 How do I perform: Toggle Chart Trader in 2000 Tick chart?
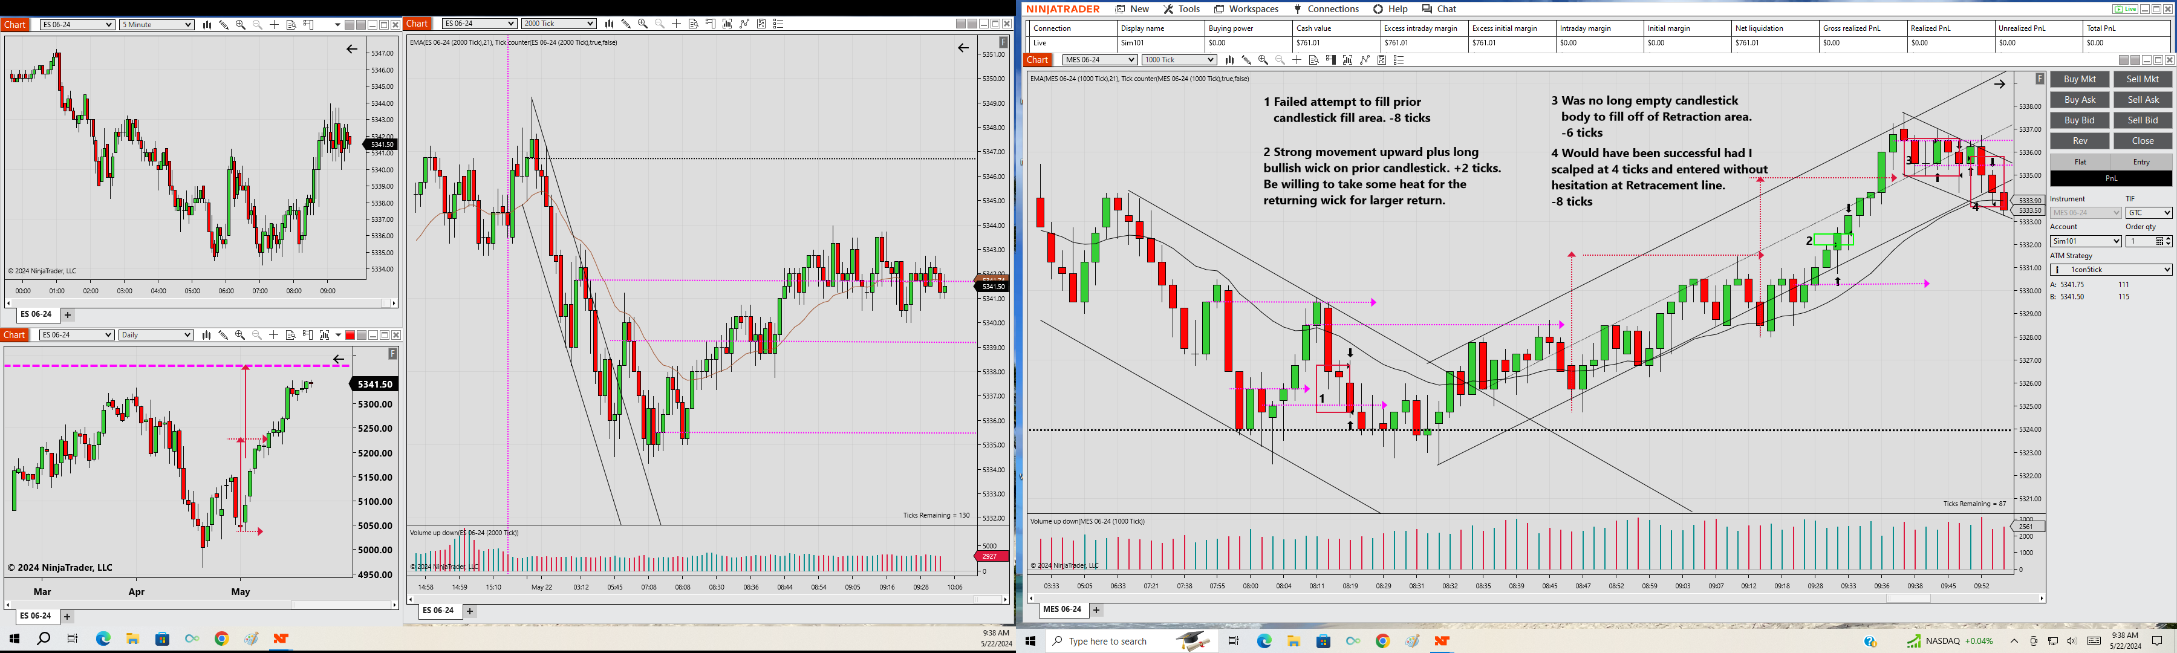click(711, 24)
